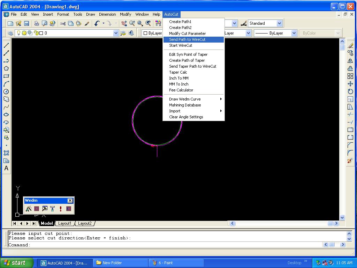The image size is (357, 268).
Task: Click the Layer Properties Manager icon
Action: pos(10,33)
